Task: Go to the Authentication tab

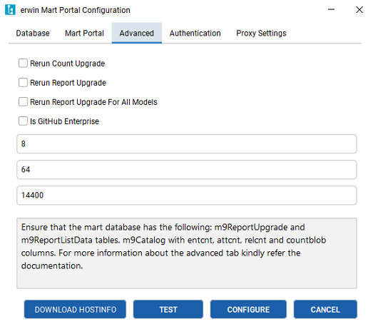Action: pos(195,33)
